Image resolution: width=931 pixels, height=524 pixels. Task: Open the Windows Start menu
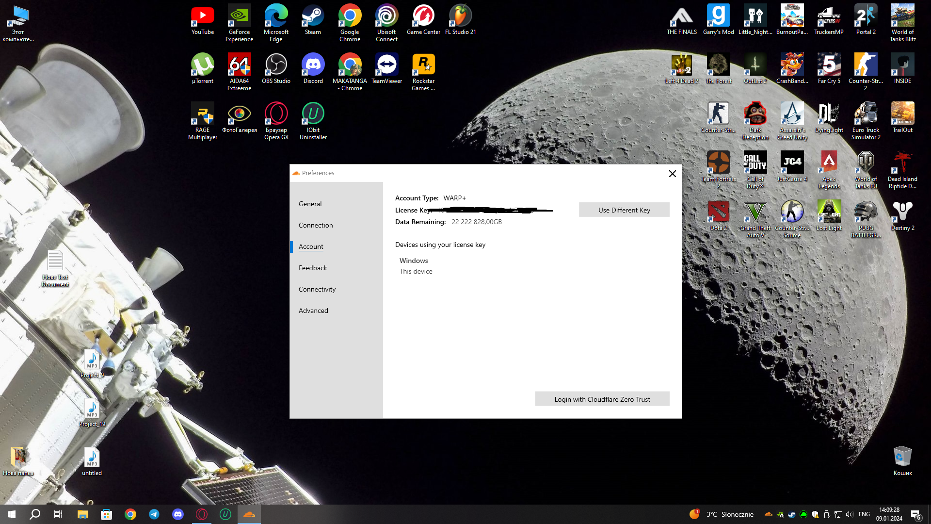pyautogui.click(x=12, y=514)
